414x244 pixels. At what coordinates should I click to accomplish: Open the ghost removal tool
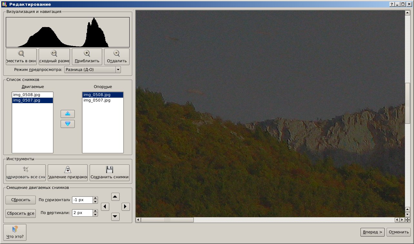68,173
